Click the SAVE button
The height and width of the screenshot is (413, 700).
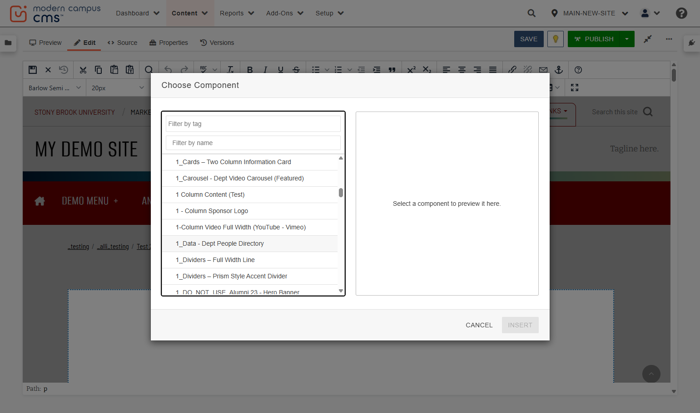click(x=529, y=39)
